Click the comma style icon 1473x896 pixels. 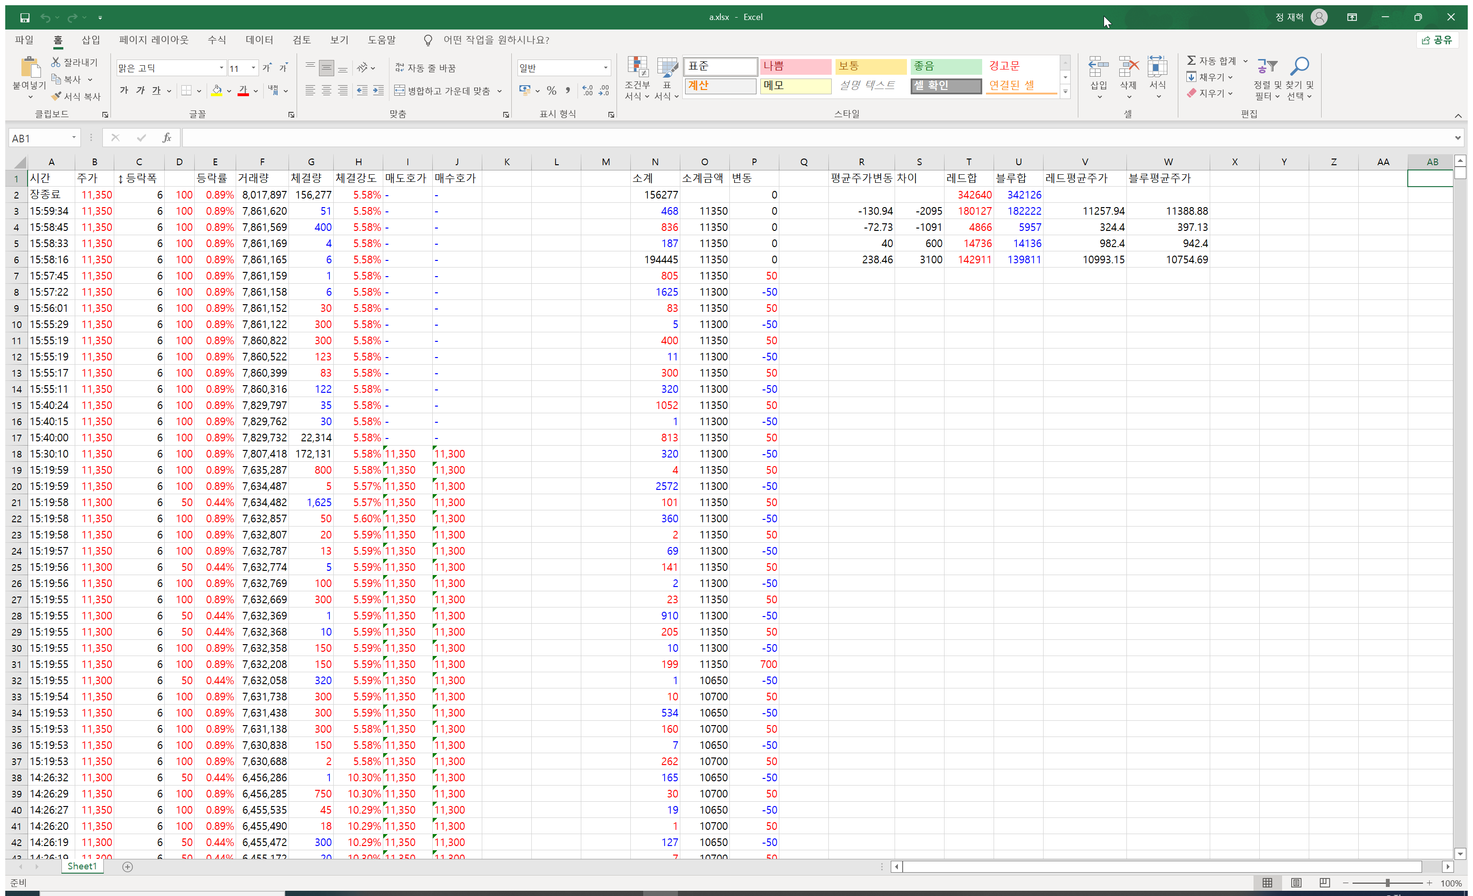tap(567, 91)
